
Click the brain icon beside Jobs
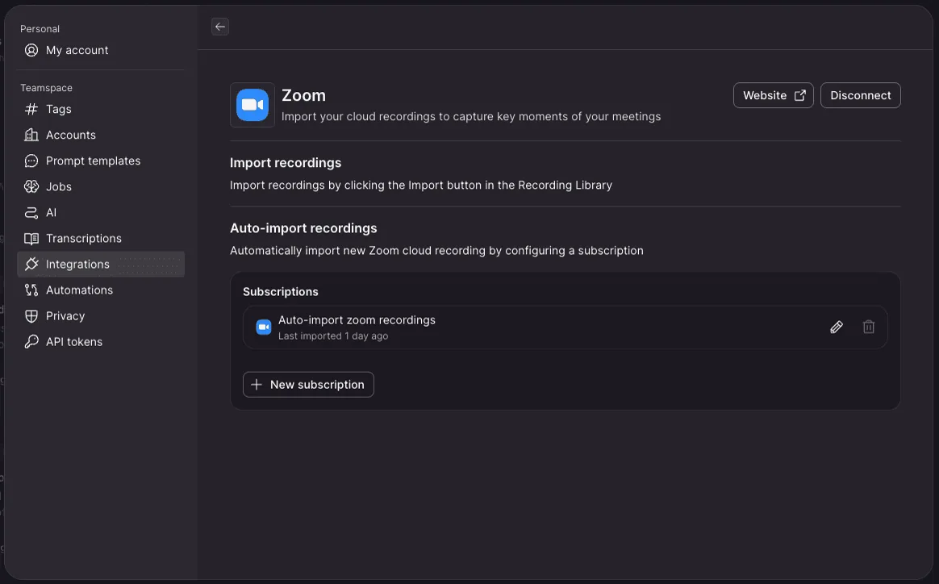click(x=31, y=186)
